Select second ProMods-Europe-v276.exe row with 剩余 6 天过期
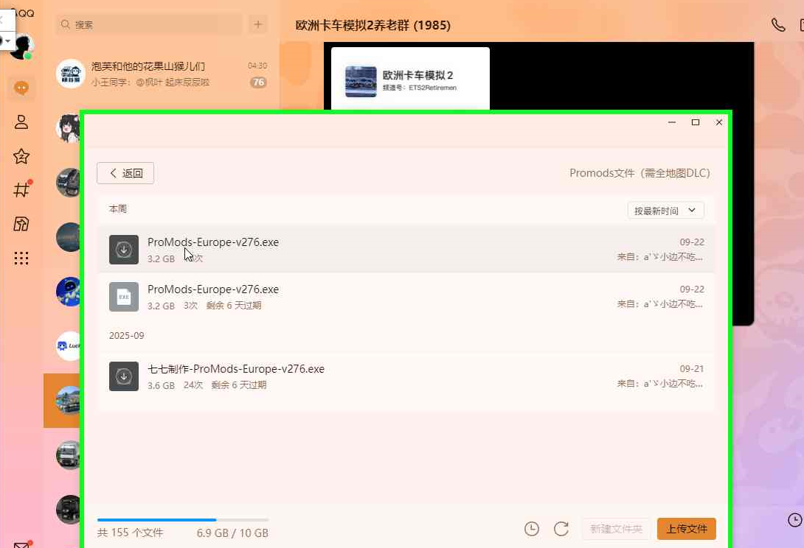This screenshot has width=804, height=548. click(406, 297)
